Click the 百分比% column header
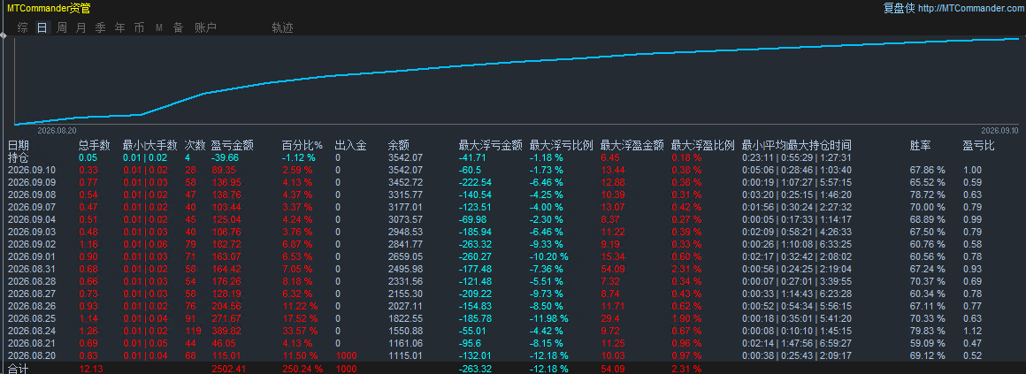Viewport: 1026px width, 374px height. click(x=302, y=145)
